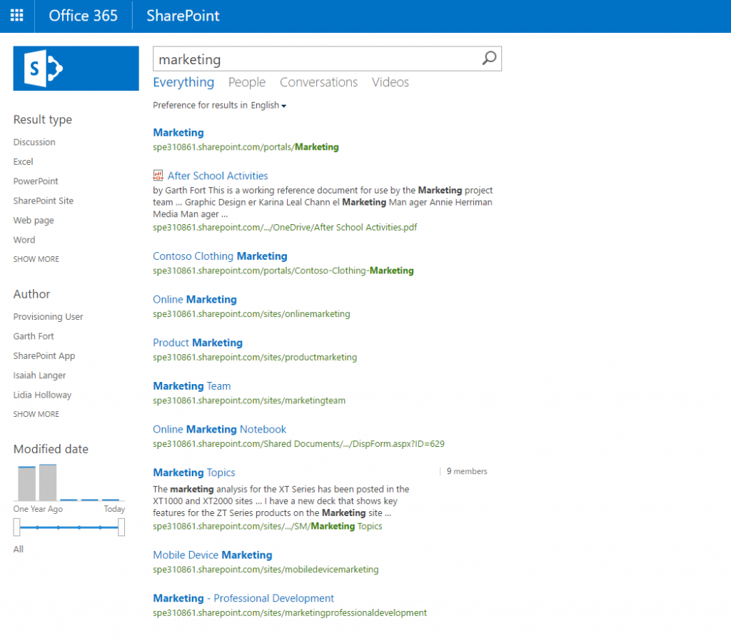The width and height of the screenshot is (731, 641).
Task: Expand SHOW MORE under Result type
Action: 36,258
